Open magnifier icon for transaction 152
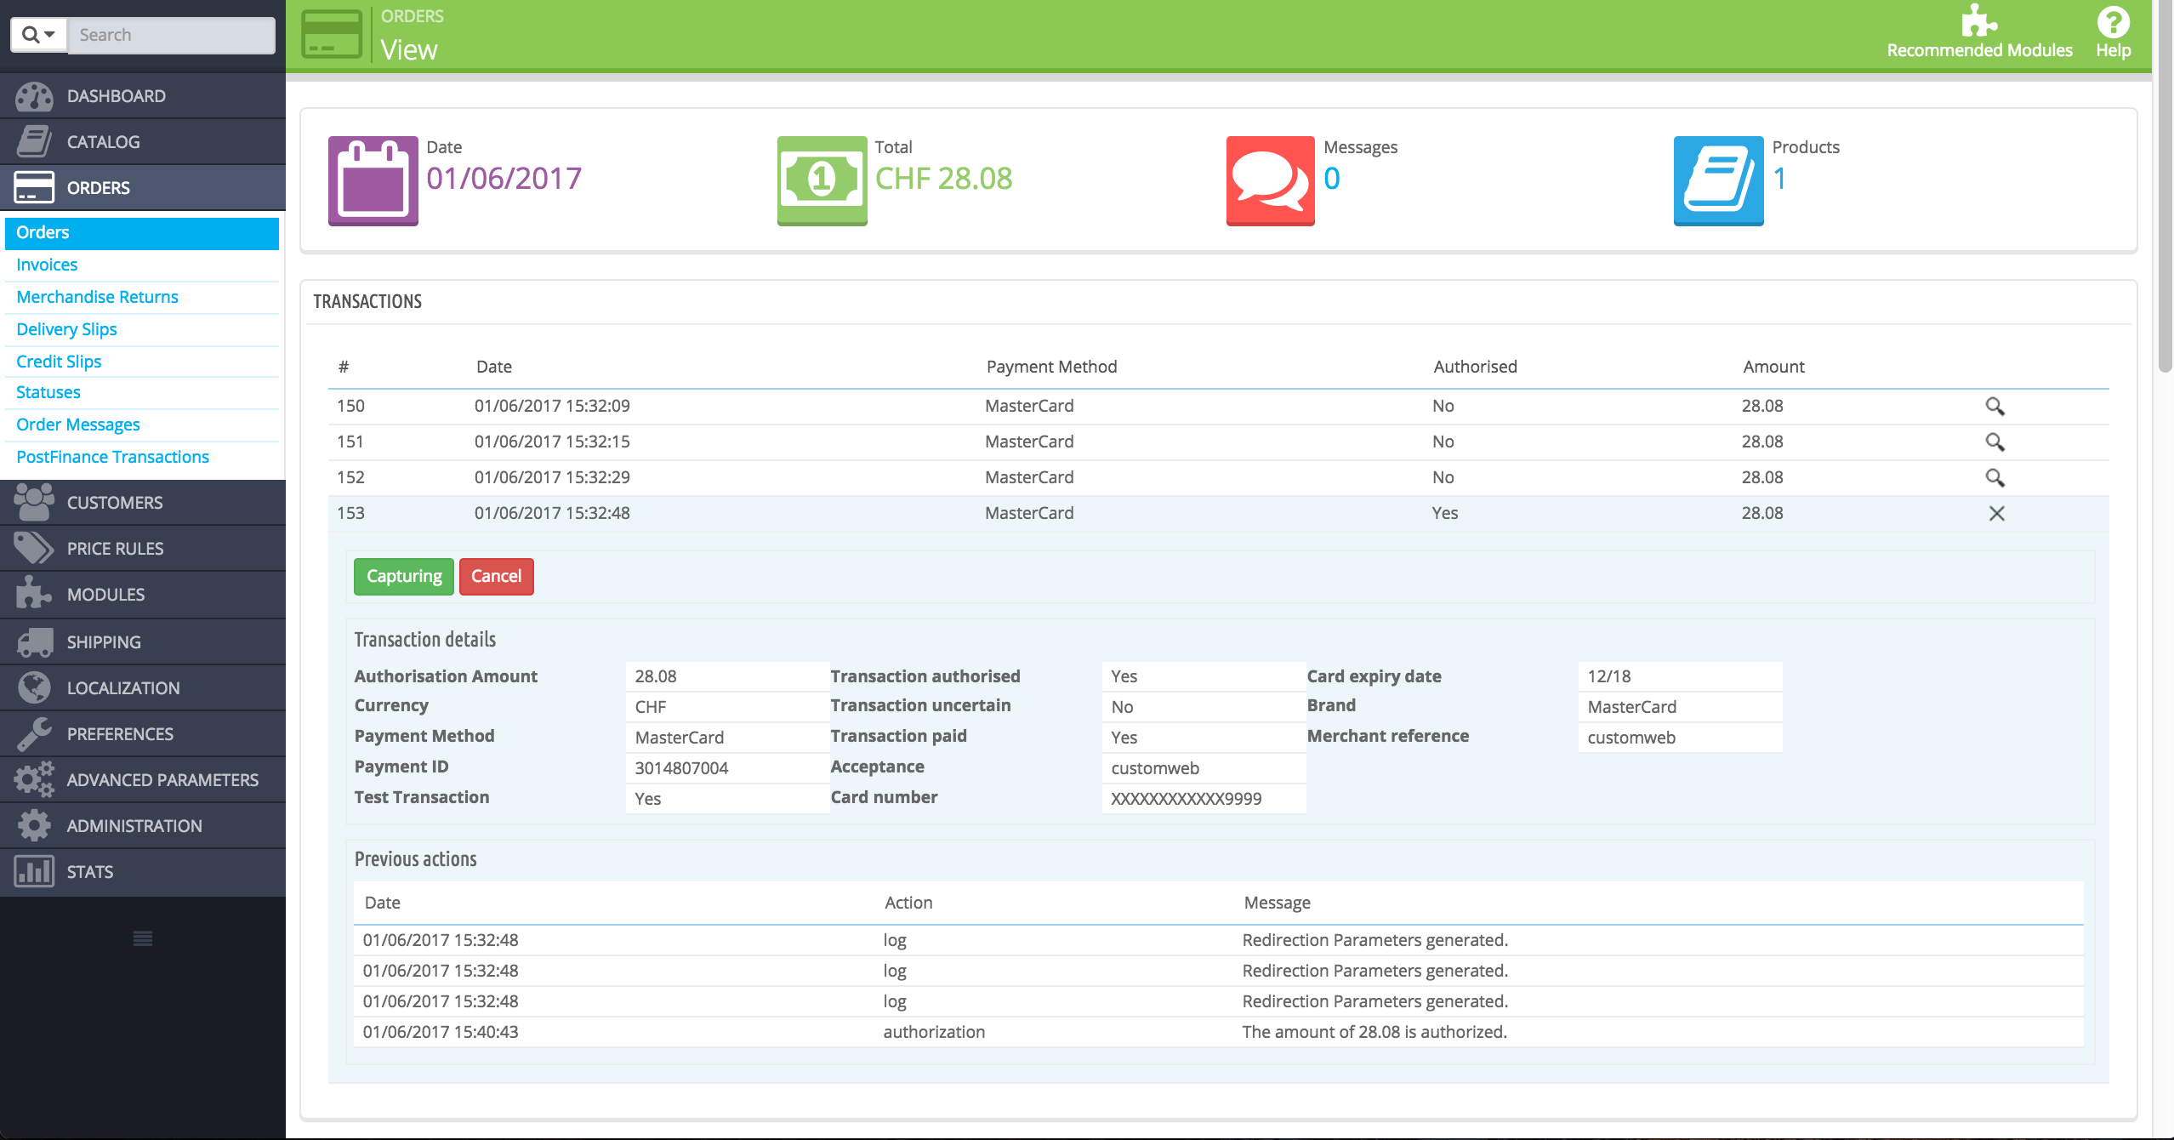 [x=1995, y=478]
